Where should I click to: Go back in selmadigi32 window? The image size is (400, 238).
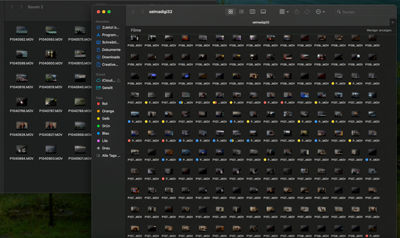(133, 11)
